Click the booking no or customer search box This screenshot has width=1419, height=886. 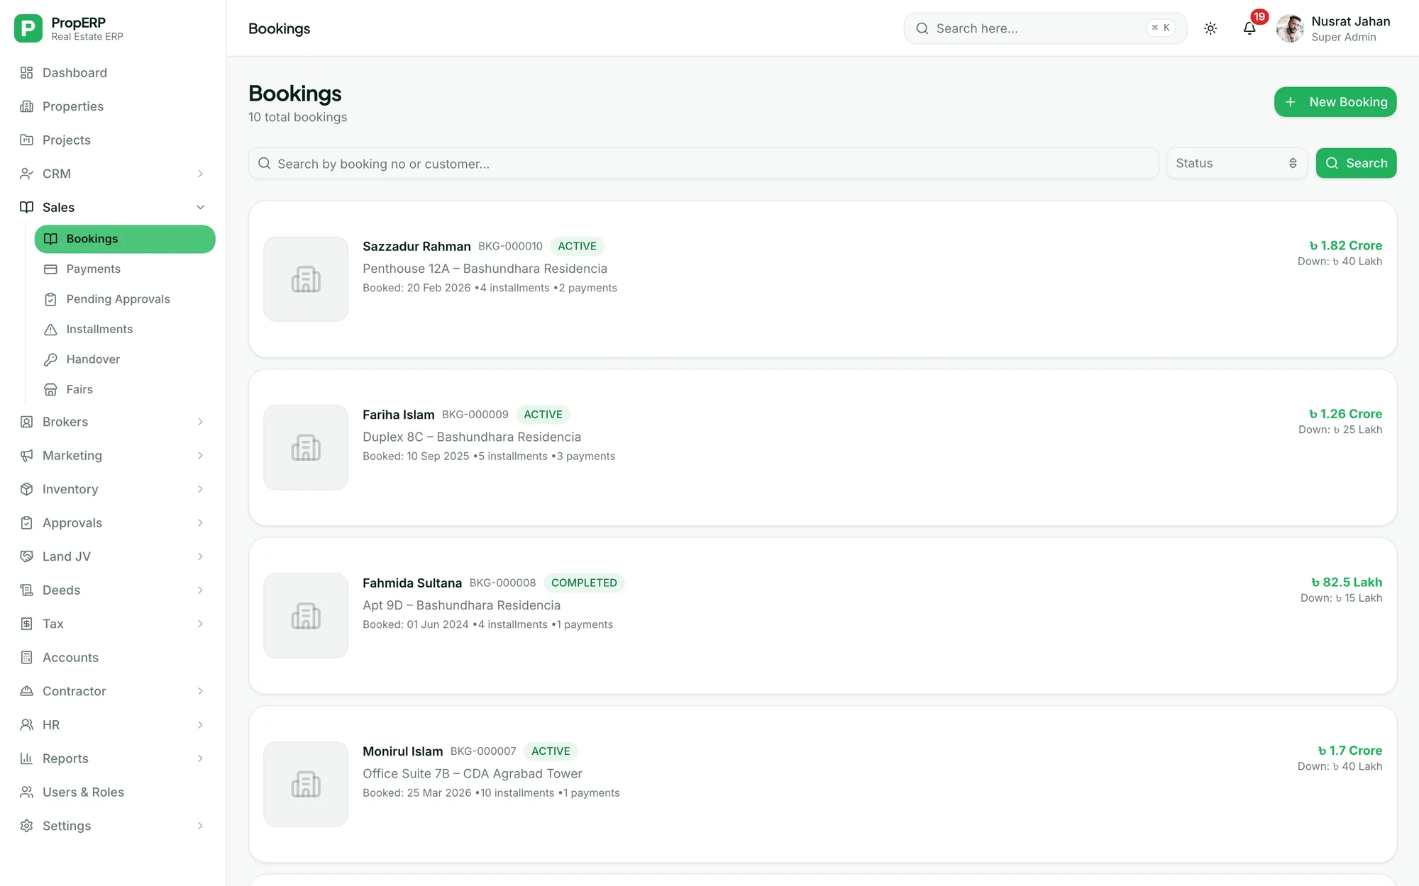703,164
